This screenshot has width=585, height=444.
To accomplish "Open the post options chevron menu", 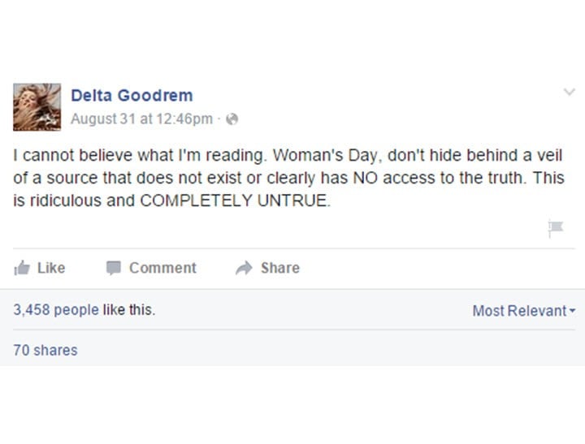I will pos(569,92).
